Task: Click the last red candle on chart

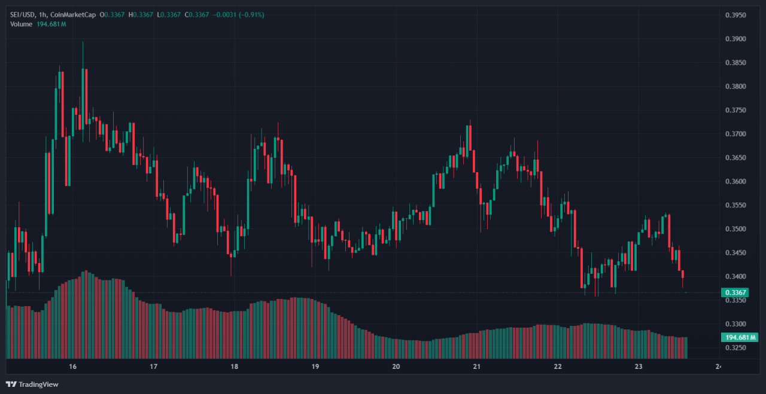Action: pyautogui.click(x=683, y=275)
